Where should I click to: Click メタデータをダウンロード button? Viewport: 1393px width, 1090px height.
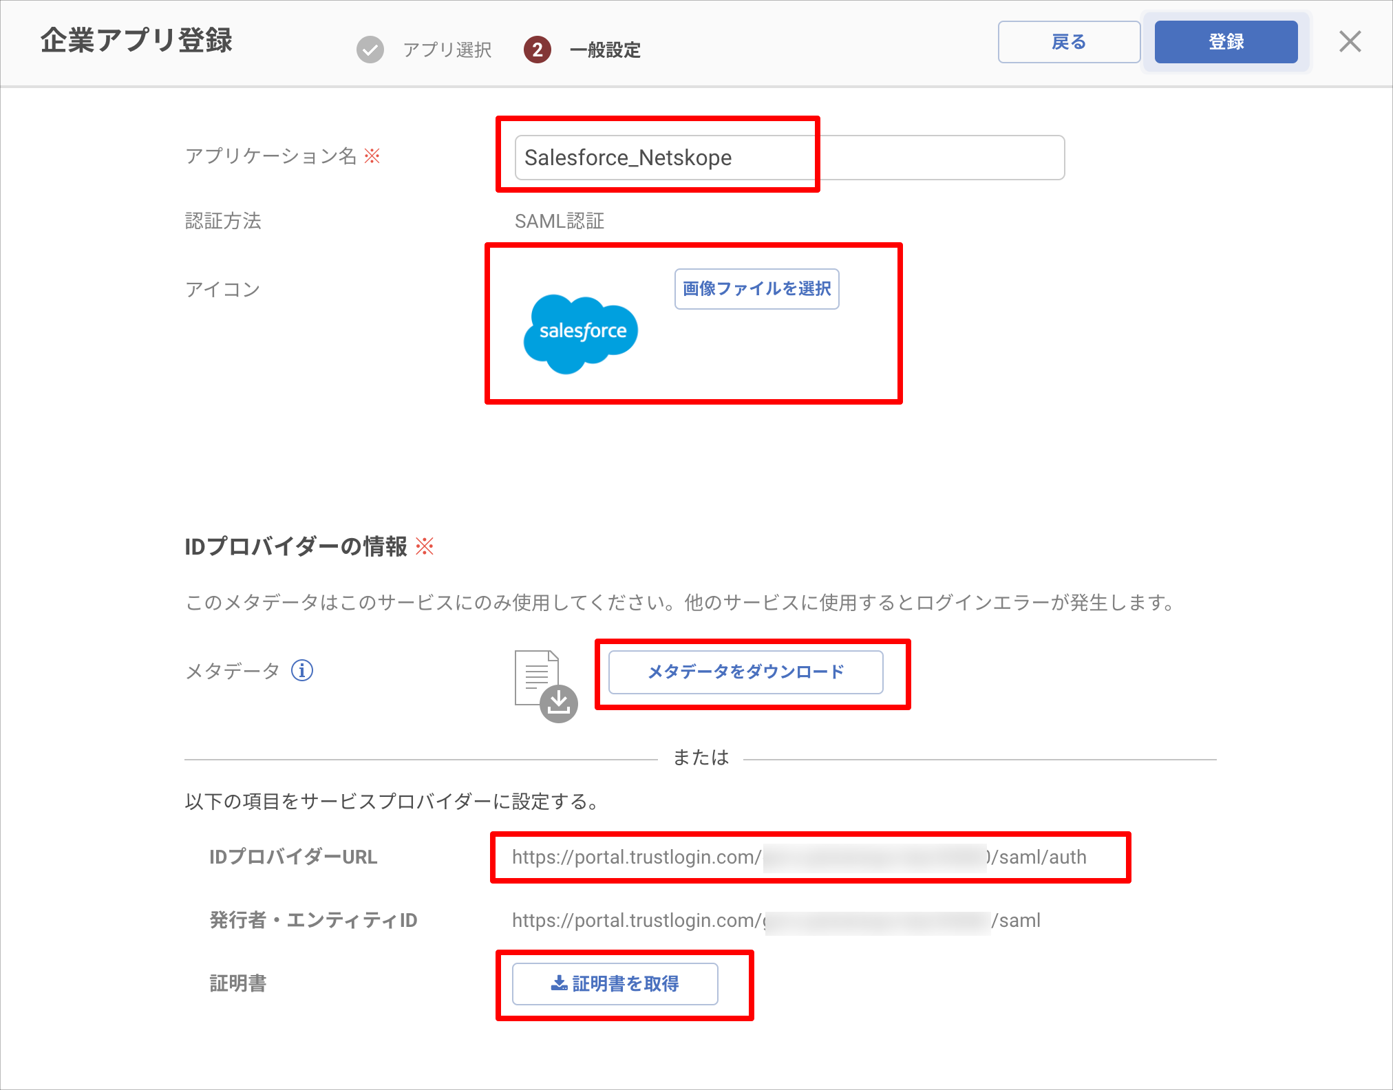pyautogui.click(x=746, y=672)
